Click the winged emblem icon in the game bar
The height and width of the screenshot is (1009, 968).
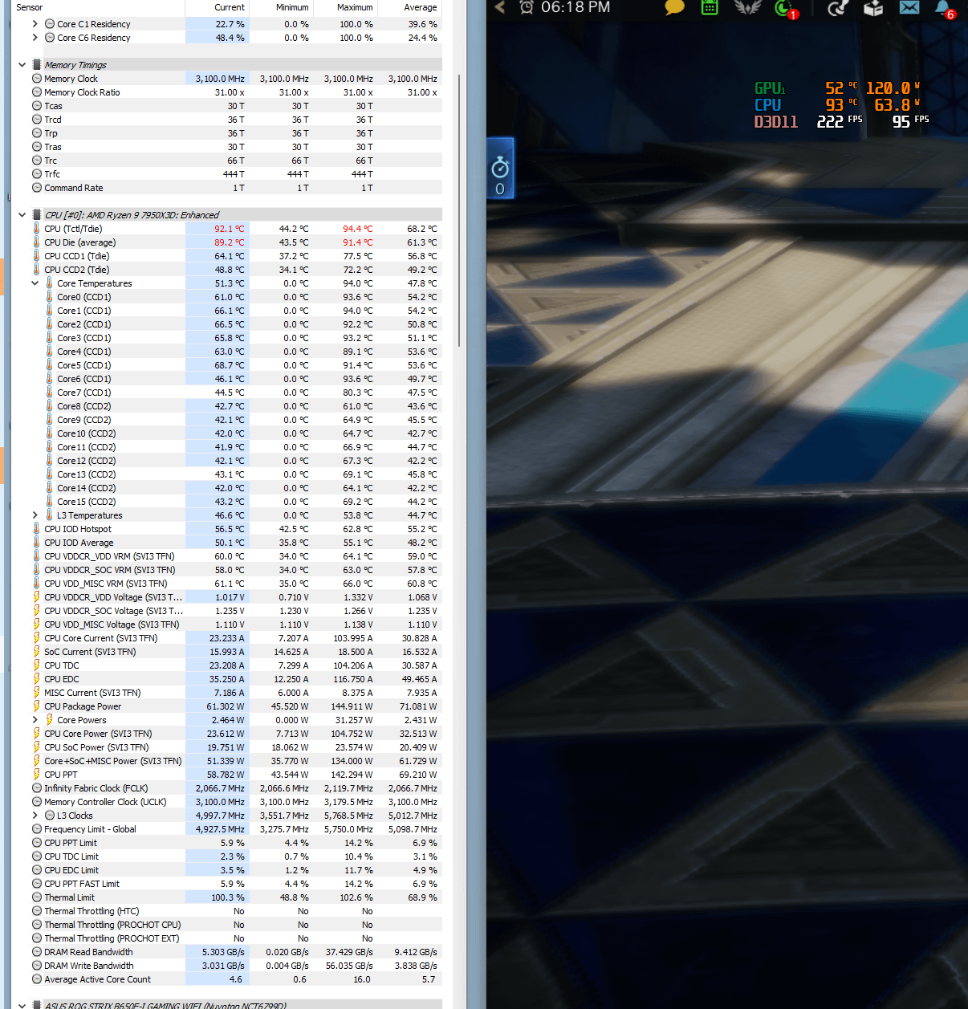747,7
